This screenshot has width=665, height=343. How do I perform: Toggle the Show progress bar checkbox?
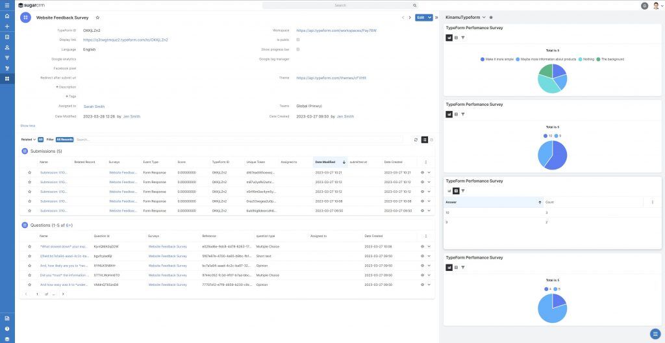298,49
